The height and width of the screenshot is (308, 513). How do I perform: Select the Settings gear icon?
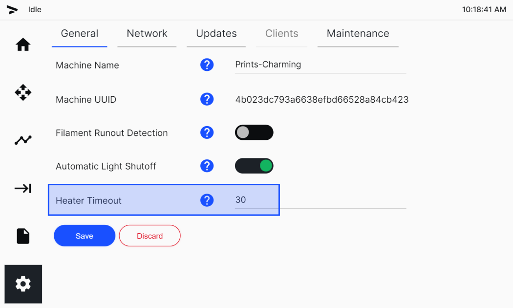coord(23,284)
